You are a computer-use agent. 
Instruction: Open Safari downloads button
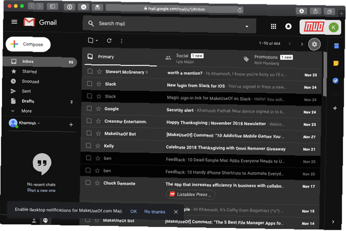click(302, 11)
